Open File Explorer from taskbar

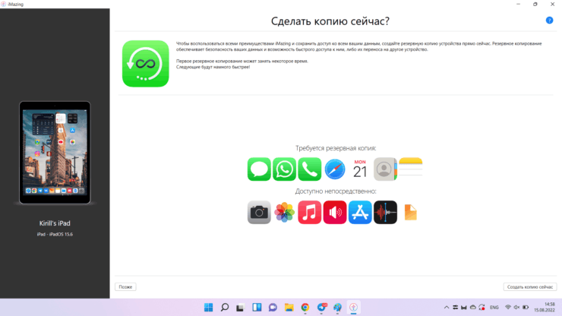tap(289, 308)
